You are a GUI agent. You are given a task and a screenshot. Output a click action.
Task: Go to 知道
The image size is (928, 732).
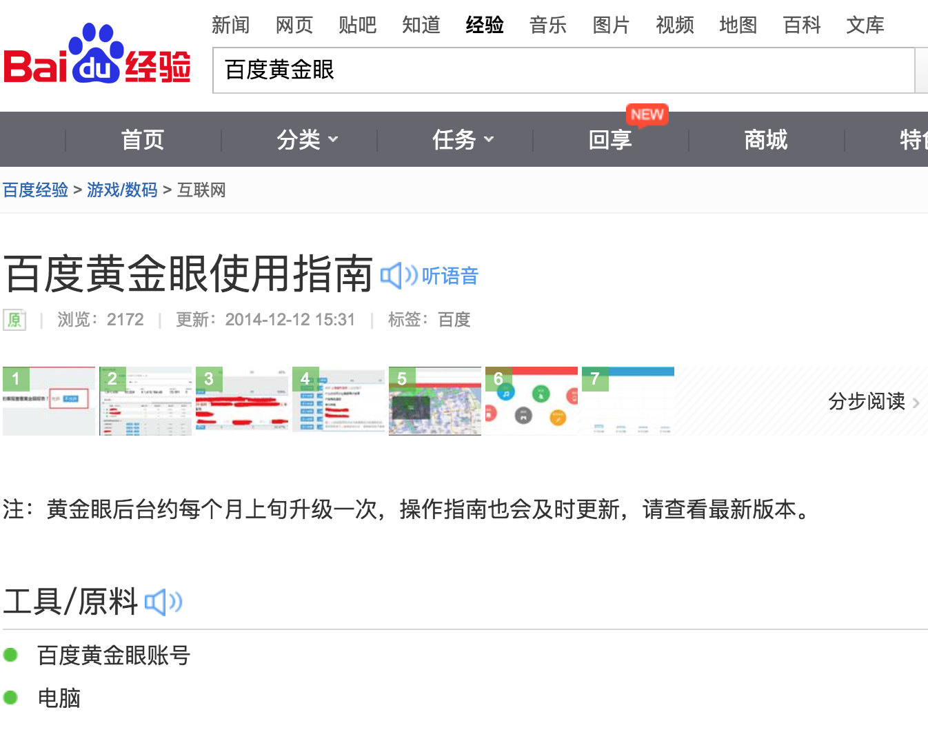coord(421,26)
